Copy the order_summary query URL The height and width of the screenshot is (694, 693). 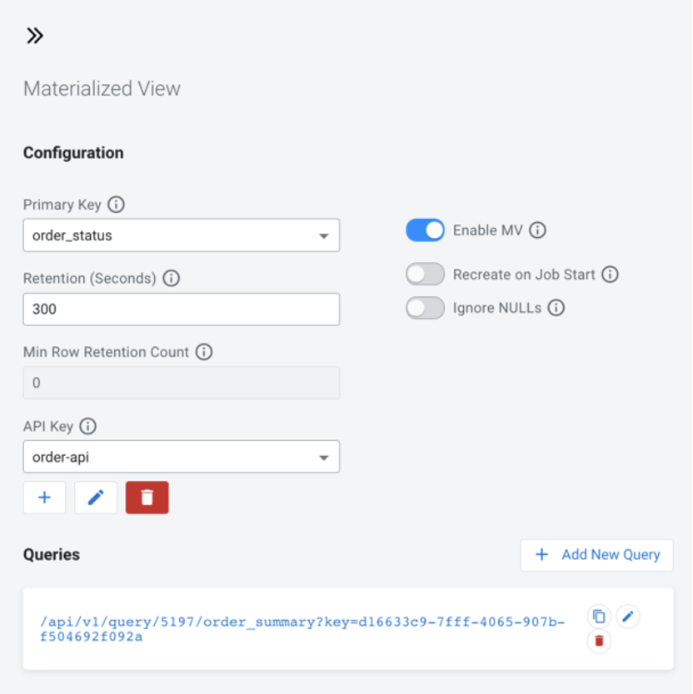pos(599,616)
